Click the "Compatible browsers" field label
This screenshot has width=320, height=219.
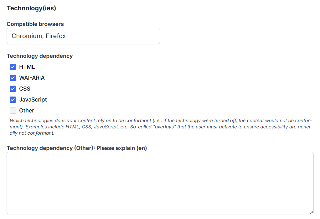pyautogui.click(x=35, y=24)
